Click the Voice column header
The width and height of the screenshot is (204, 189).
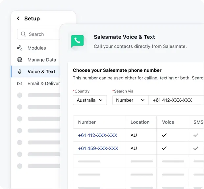coord(168,122)
